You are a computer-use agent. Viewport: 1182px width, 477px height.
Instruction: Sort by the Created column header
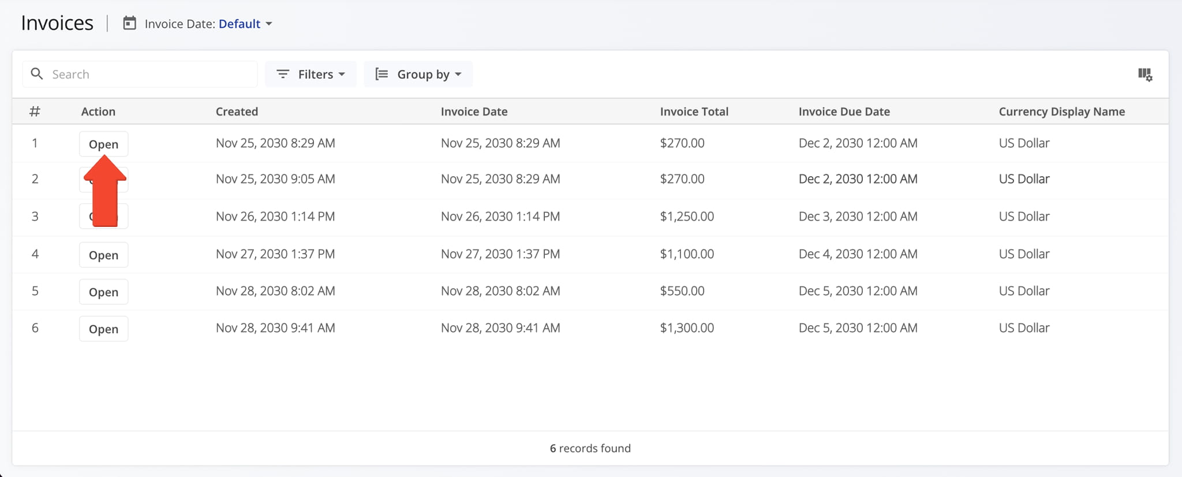(x=237, y=111)
